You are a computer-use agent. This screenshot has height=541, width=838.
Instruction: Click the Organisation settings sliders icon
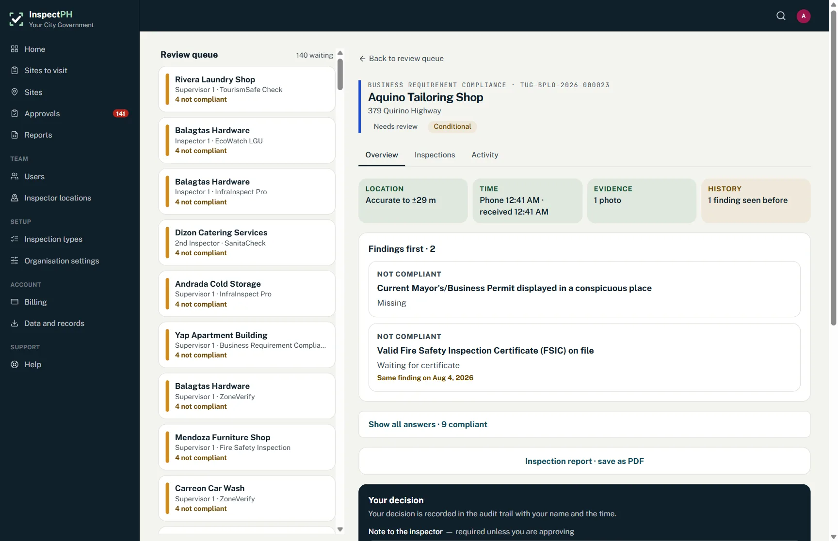point(15,261)
